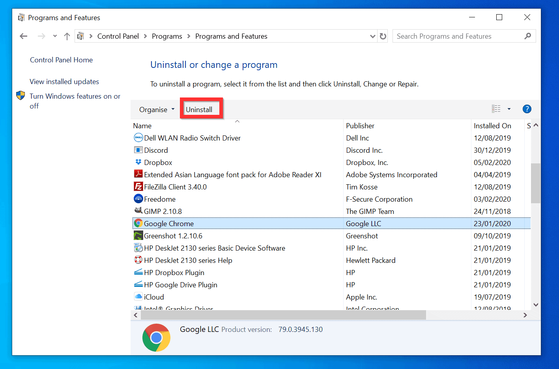The width and height of the screenshot is (559, 369).
Task: Click publisher Tim Kosse
Action: point(361,187)
